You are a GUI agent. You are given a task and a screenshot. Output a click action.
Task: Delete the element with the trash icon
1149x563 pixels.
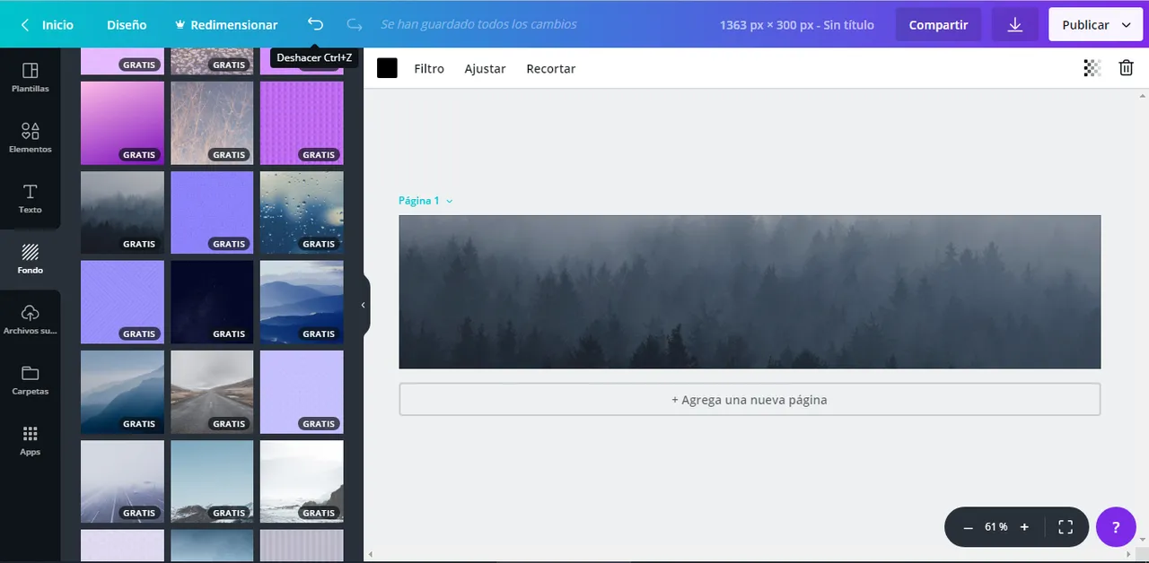pos(1126,68)
